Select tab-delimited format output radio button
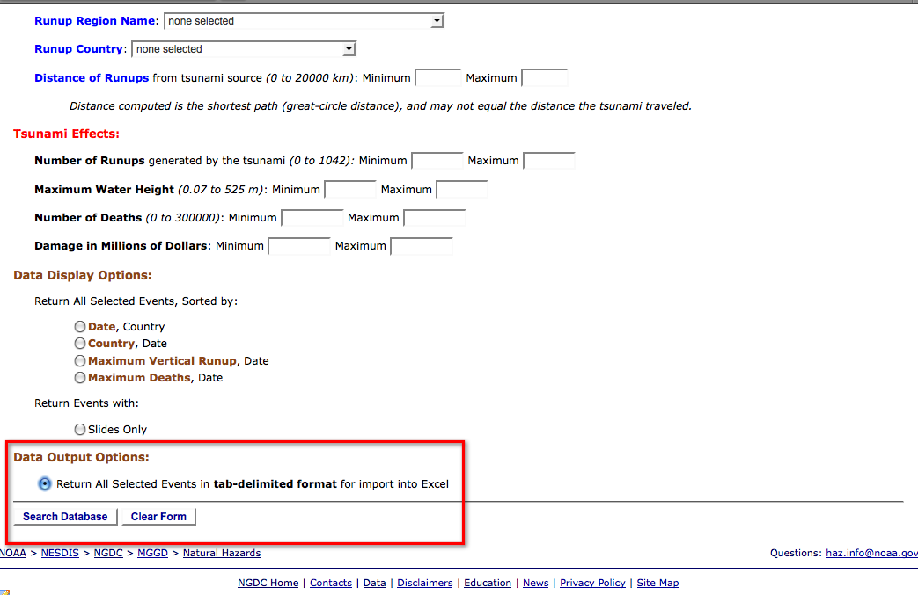Image resolution: width=918 pixels, height=595 pixels. click(45, 484)
